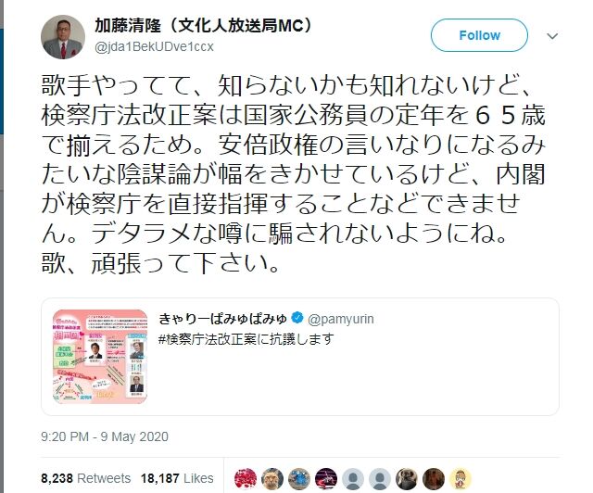Expand the tweet options chevron menu
Image resolution: width=593 pixels, height=493 pixels.
tap(552, 36)
